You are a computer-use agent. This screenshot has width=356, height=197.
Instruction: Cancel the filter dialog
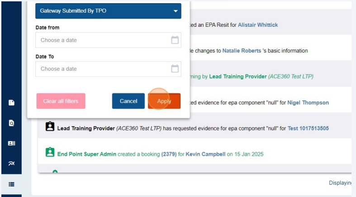(x=128, y=101)
